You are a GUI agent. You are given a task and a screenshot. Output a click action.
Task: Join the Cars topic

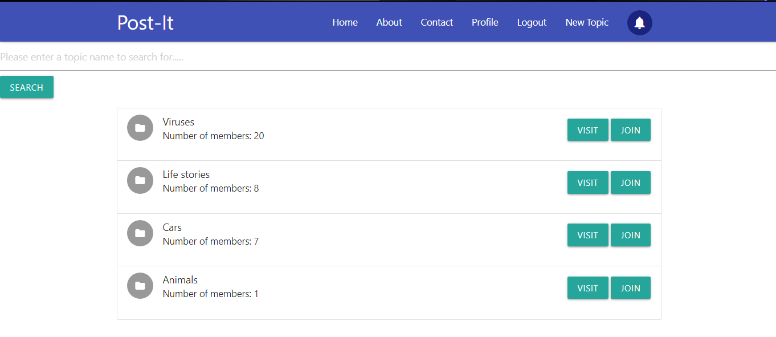(631, 235)
